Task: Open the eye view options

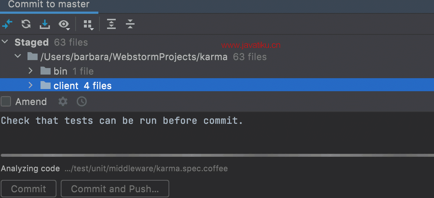Action: [x=64, y=25]
